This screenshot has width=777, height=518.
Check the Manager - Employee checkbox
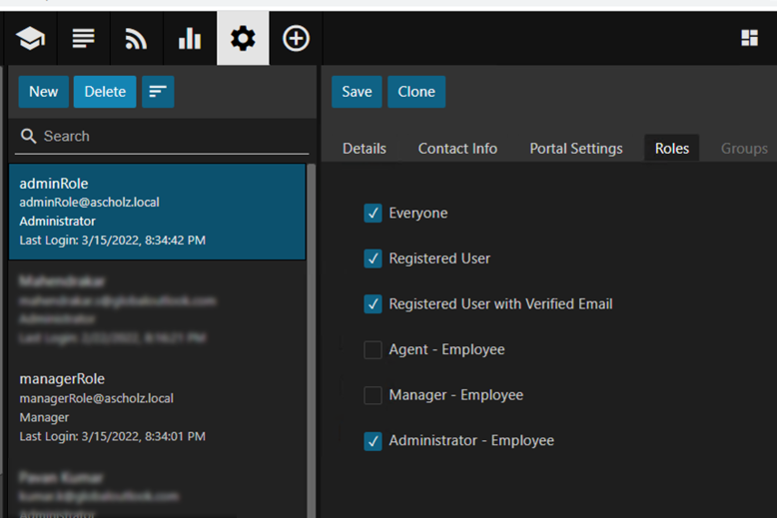click(x=373, y=395)
